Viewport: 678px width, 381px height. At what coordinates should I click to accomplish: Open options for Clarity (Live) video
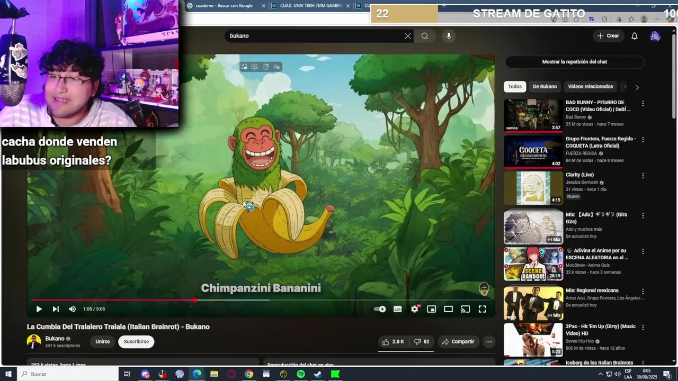click(x=643, y=176)
